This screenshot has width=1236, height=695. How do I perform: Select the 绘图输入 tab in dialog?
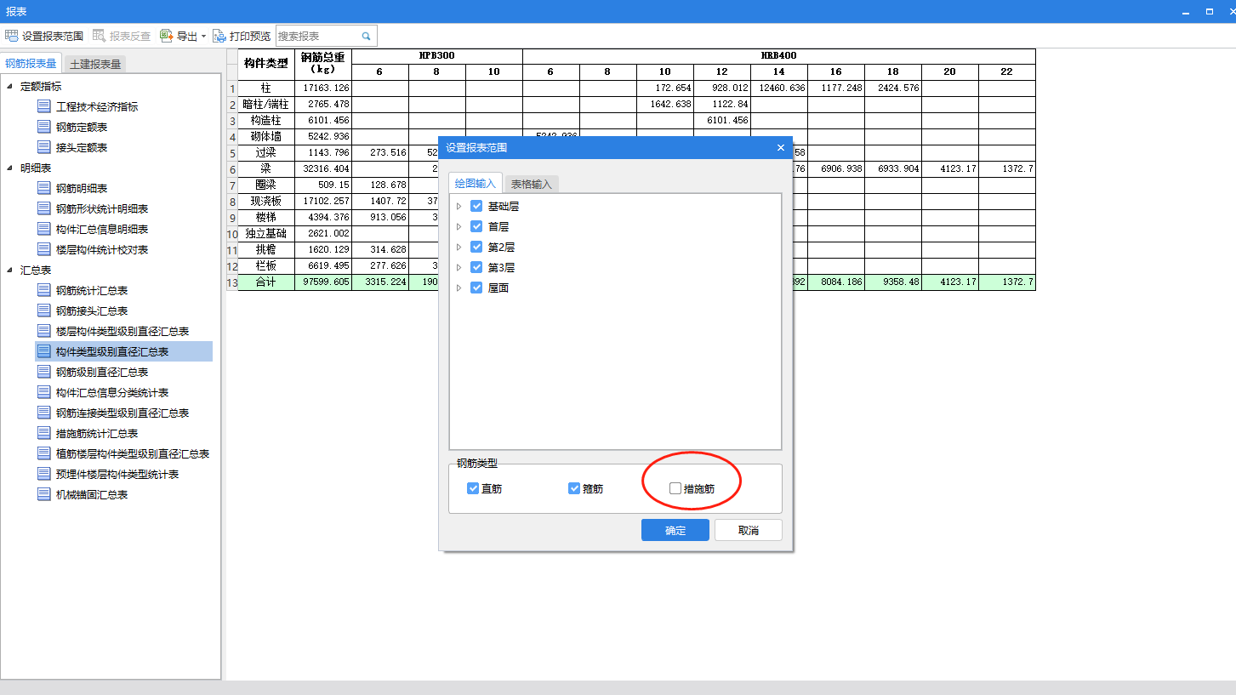coord(475,184)
